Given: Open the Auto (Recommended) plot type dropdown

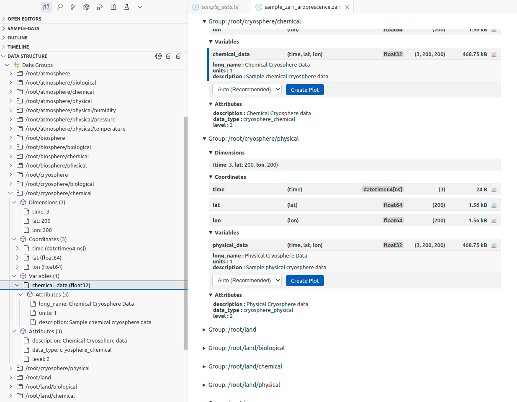Looking at the screenshot, I should tap(247, 89).
